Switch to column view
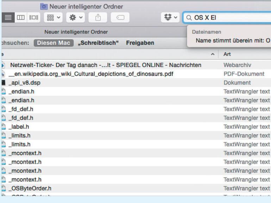The width and height of the screenshot is (271, 203). [x=21, y=18]
